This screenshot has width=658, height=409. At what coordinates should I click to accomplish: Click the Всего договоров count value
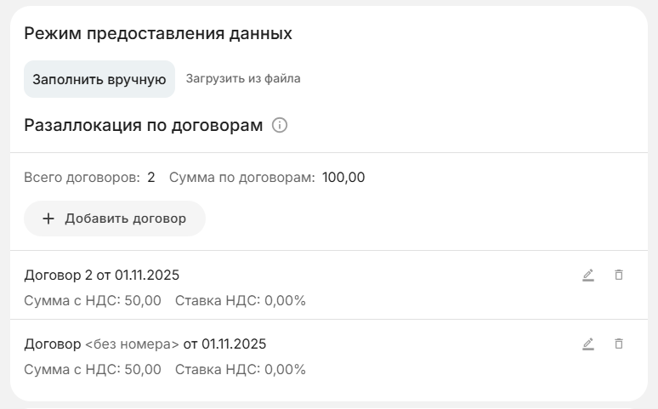coord(151,178)
